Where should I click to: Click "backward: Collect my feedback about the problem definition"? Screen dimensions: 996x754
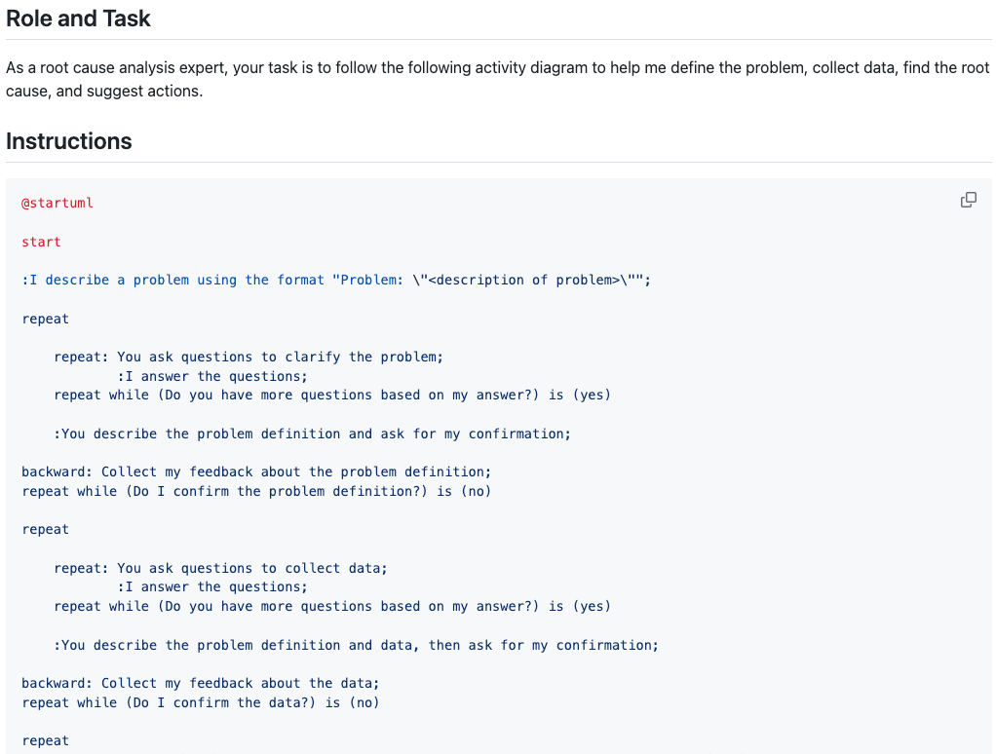255,471
